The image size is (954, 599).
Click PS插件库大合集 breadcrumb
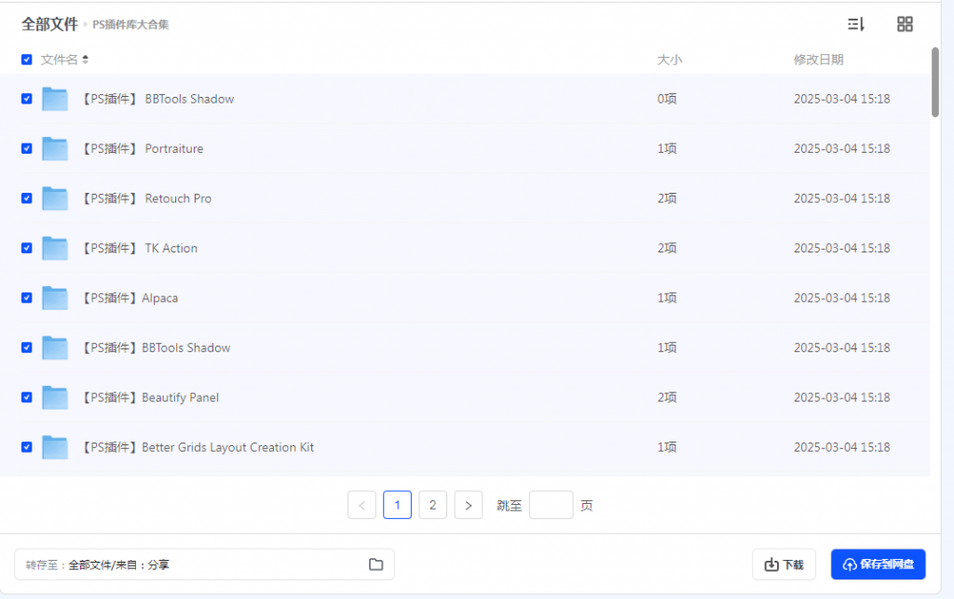click(x=130, y=25)
